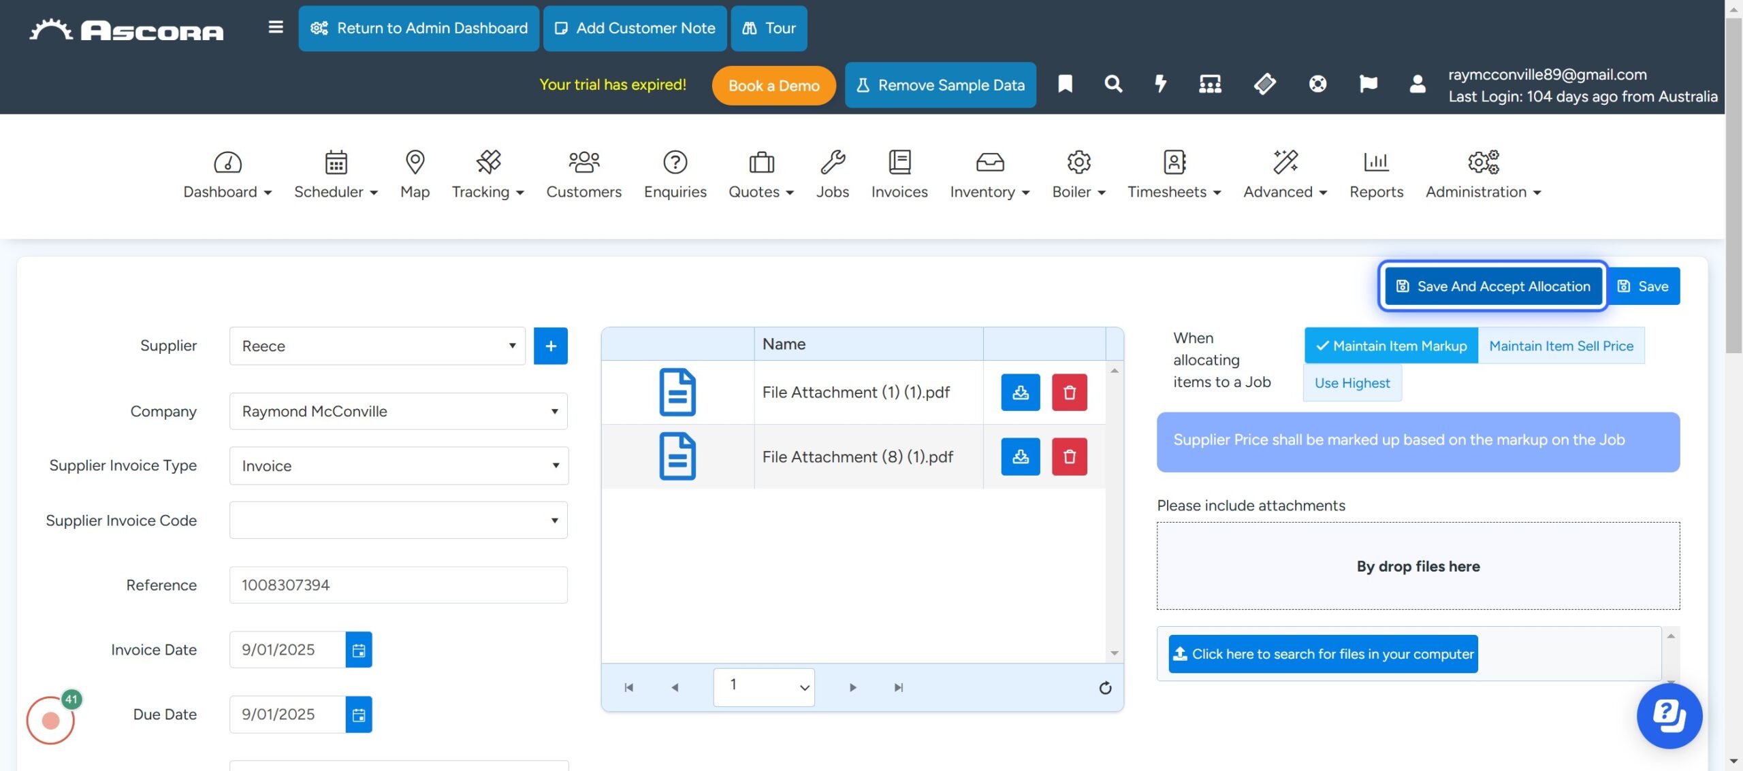1743x771 pixels.
Task: Go to next page of attachments
Action: tap(852, 687)
